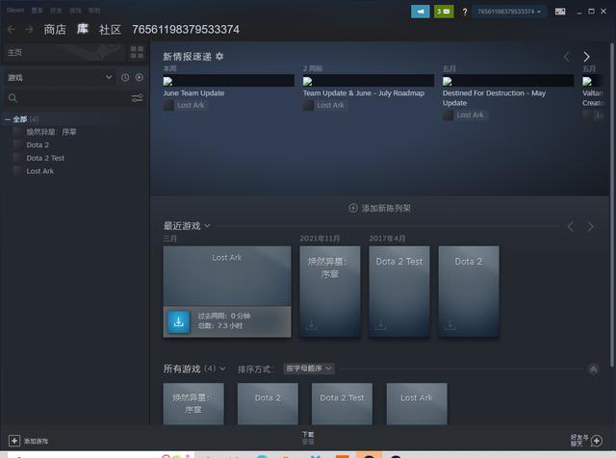Open settings gear next to 新情报速递
This screenshot has height=458, width=616.
[x=219, y=57]
